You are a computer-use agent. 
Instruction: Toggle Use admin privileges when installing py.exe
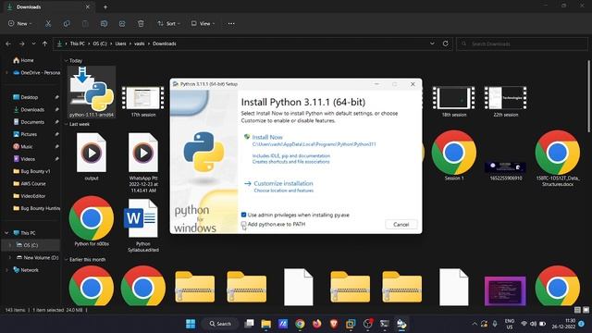243,215
